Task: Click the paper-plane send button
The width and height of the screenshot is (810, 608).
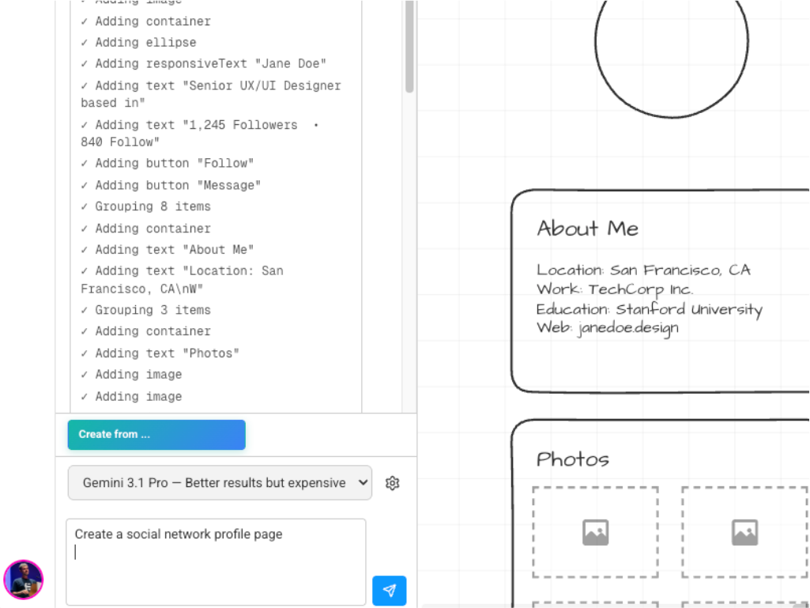Action: click(x=389, y=590)
